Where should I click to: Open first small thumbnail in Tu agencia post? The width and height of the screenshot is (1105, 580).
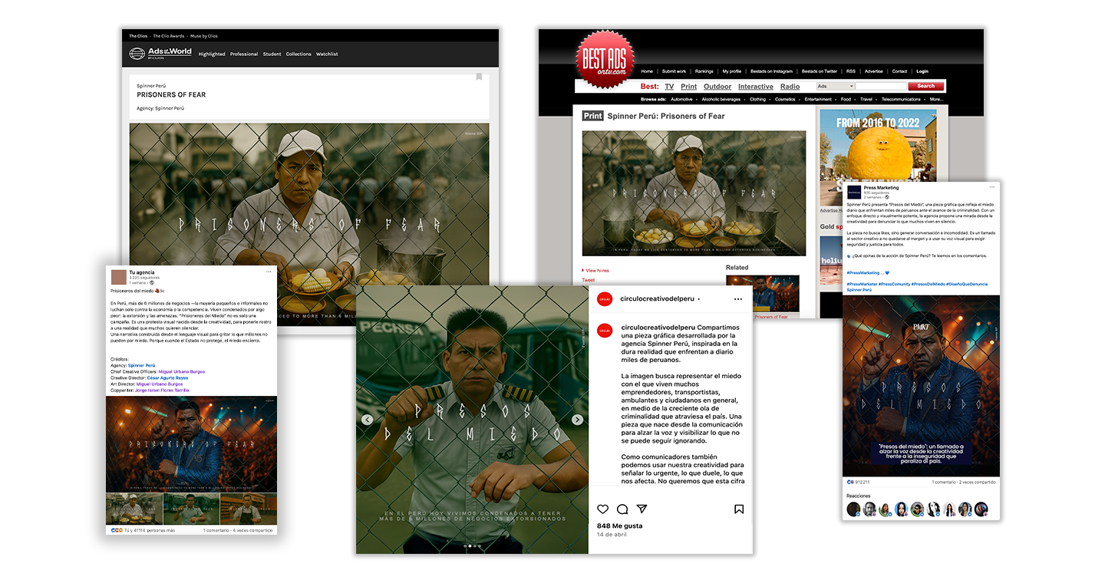point(134,509)
